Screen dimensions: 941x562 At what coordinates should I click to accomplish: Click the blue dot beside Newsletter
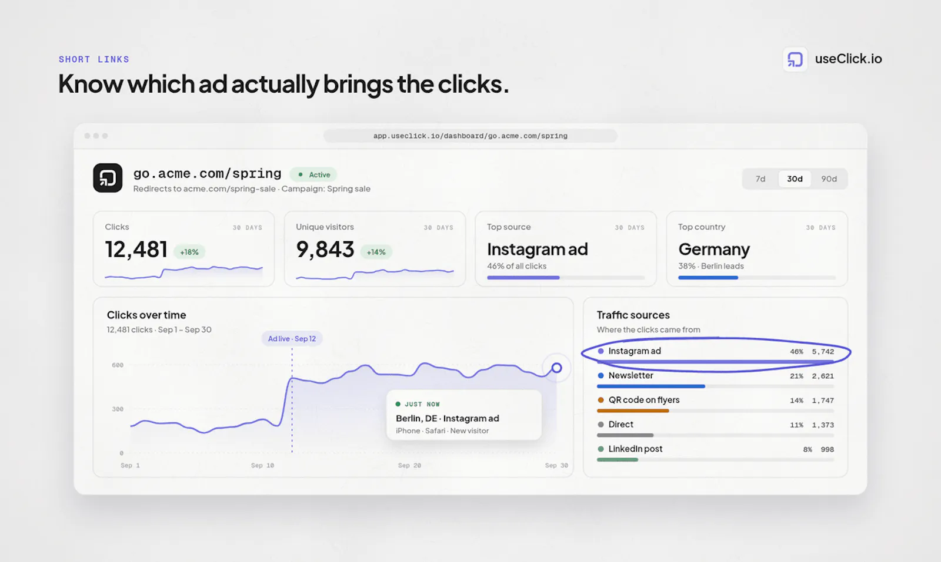[x=600, y=376]
